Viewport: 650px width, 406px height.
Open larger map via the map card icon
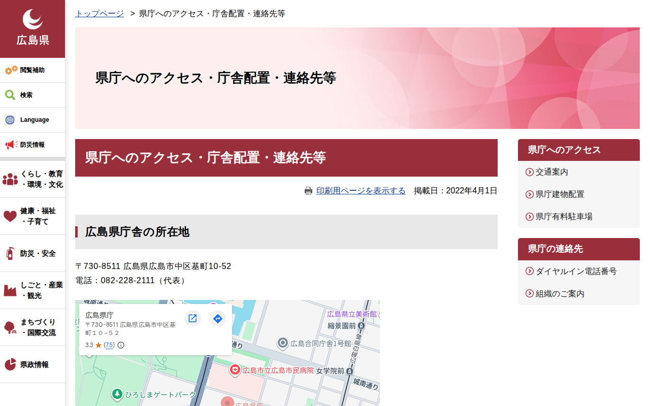192,318
